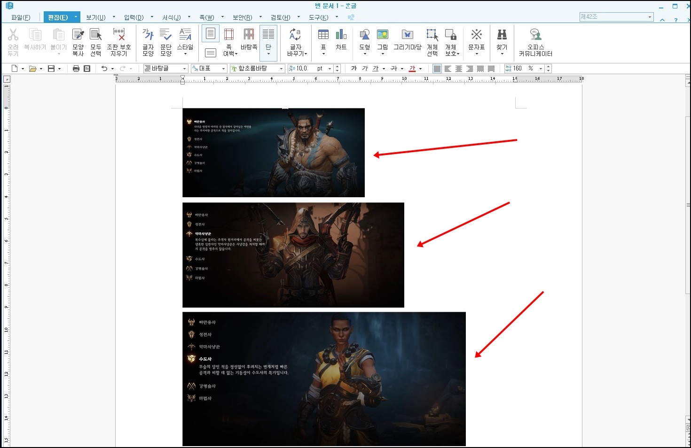The width and height of the screenshot is (691, 448).
Task: Open 그리기마당 drawing gallery
Action: 408,39
